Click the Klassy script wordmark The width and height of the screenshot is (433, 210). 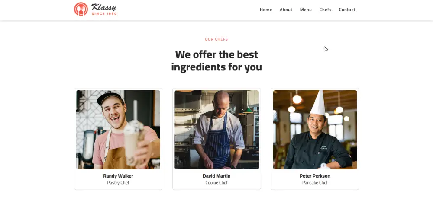(x=103, y=7)
